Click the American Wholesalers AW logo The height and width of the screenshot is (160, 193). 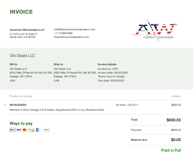point(155,30)
